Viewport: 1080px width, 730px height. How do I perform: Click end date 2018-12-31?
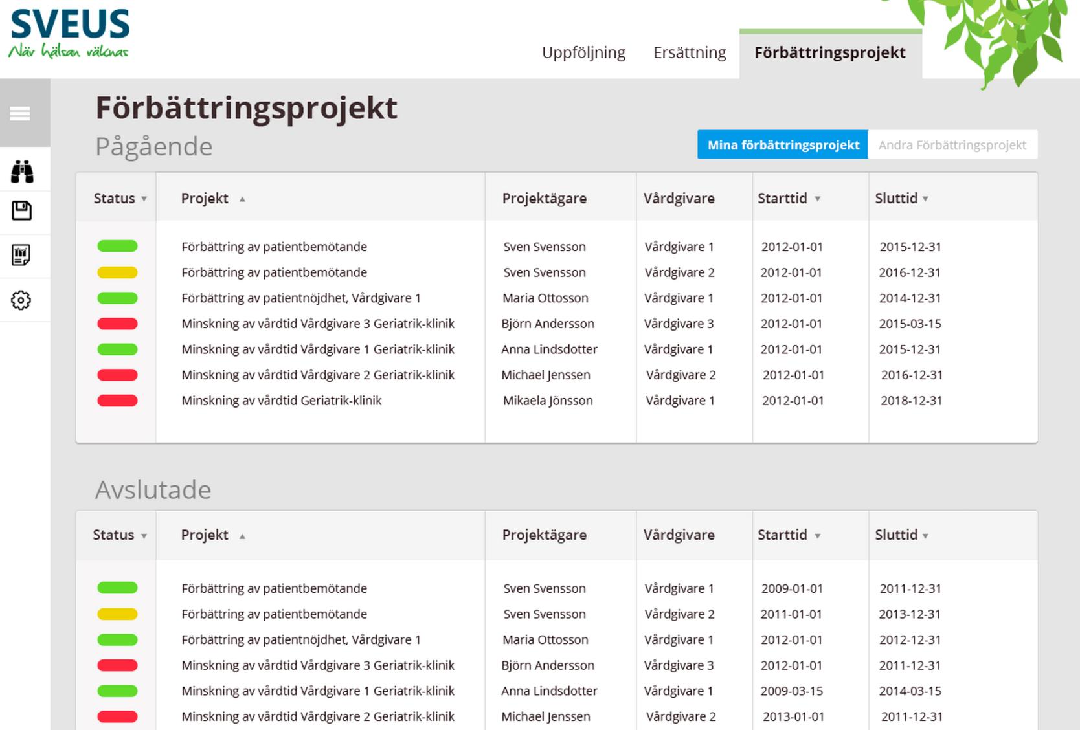[x=911, y=401]
